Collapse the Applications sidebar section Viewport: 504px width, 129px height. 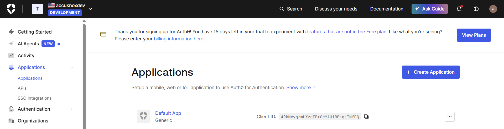point(72,67)
